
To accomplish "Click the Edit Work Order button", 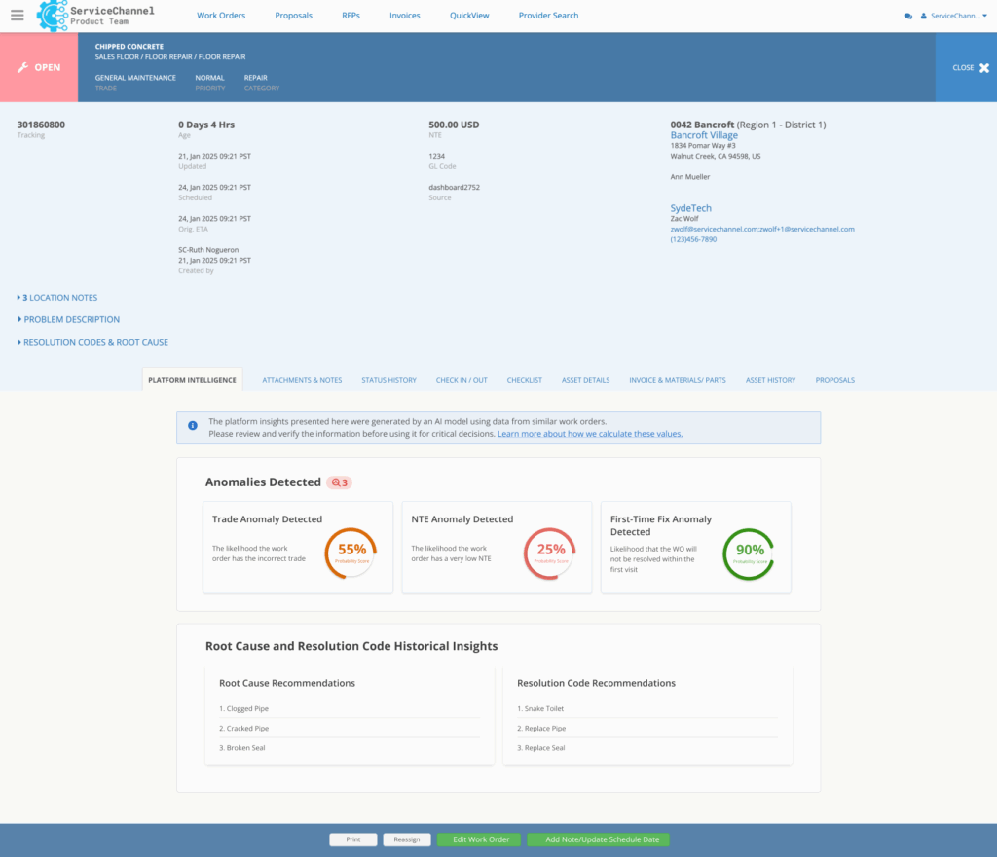I will point(478,839).
